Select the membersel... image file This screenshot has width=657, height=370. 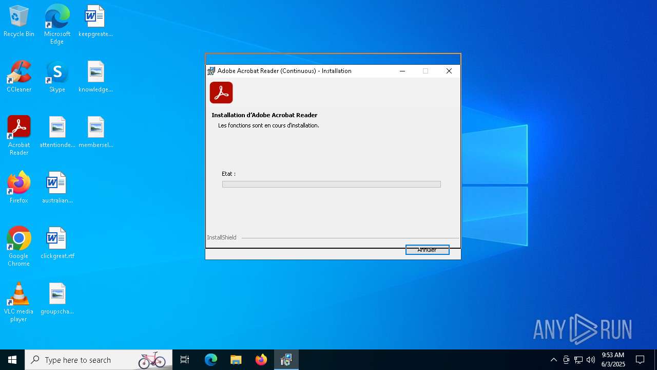point(95,133)
